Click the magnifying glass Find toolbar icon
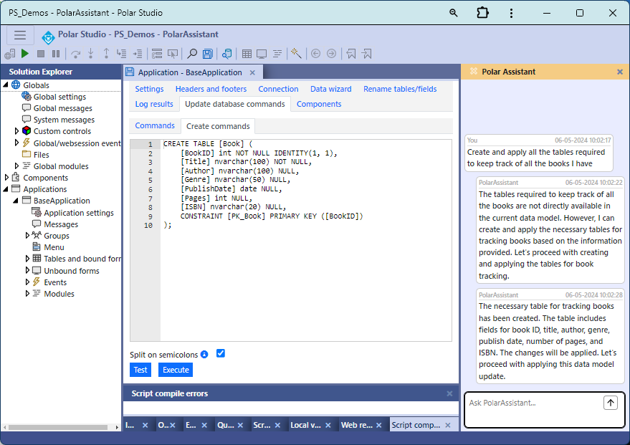This screenshot has height=445, width=630. (x=192, y=54)
